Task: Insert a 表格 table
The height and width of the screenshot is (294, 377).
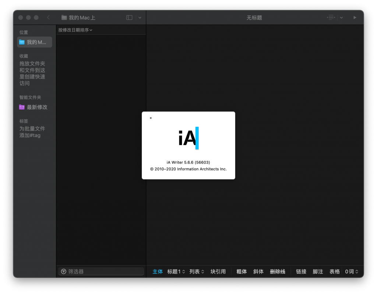Action: (x=335, y=272)
